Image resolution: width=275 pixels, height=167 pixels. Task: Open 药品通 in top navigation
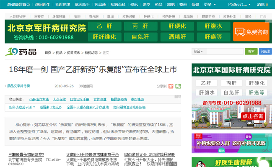click(x=100, y=5)
